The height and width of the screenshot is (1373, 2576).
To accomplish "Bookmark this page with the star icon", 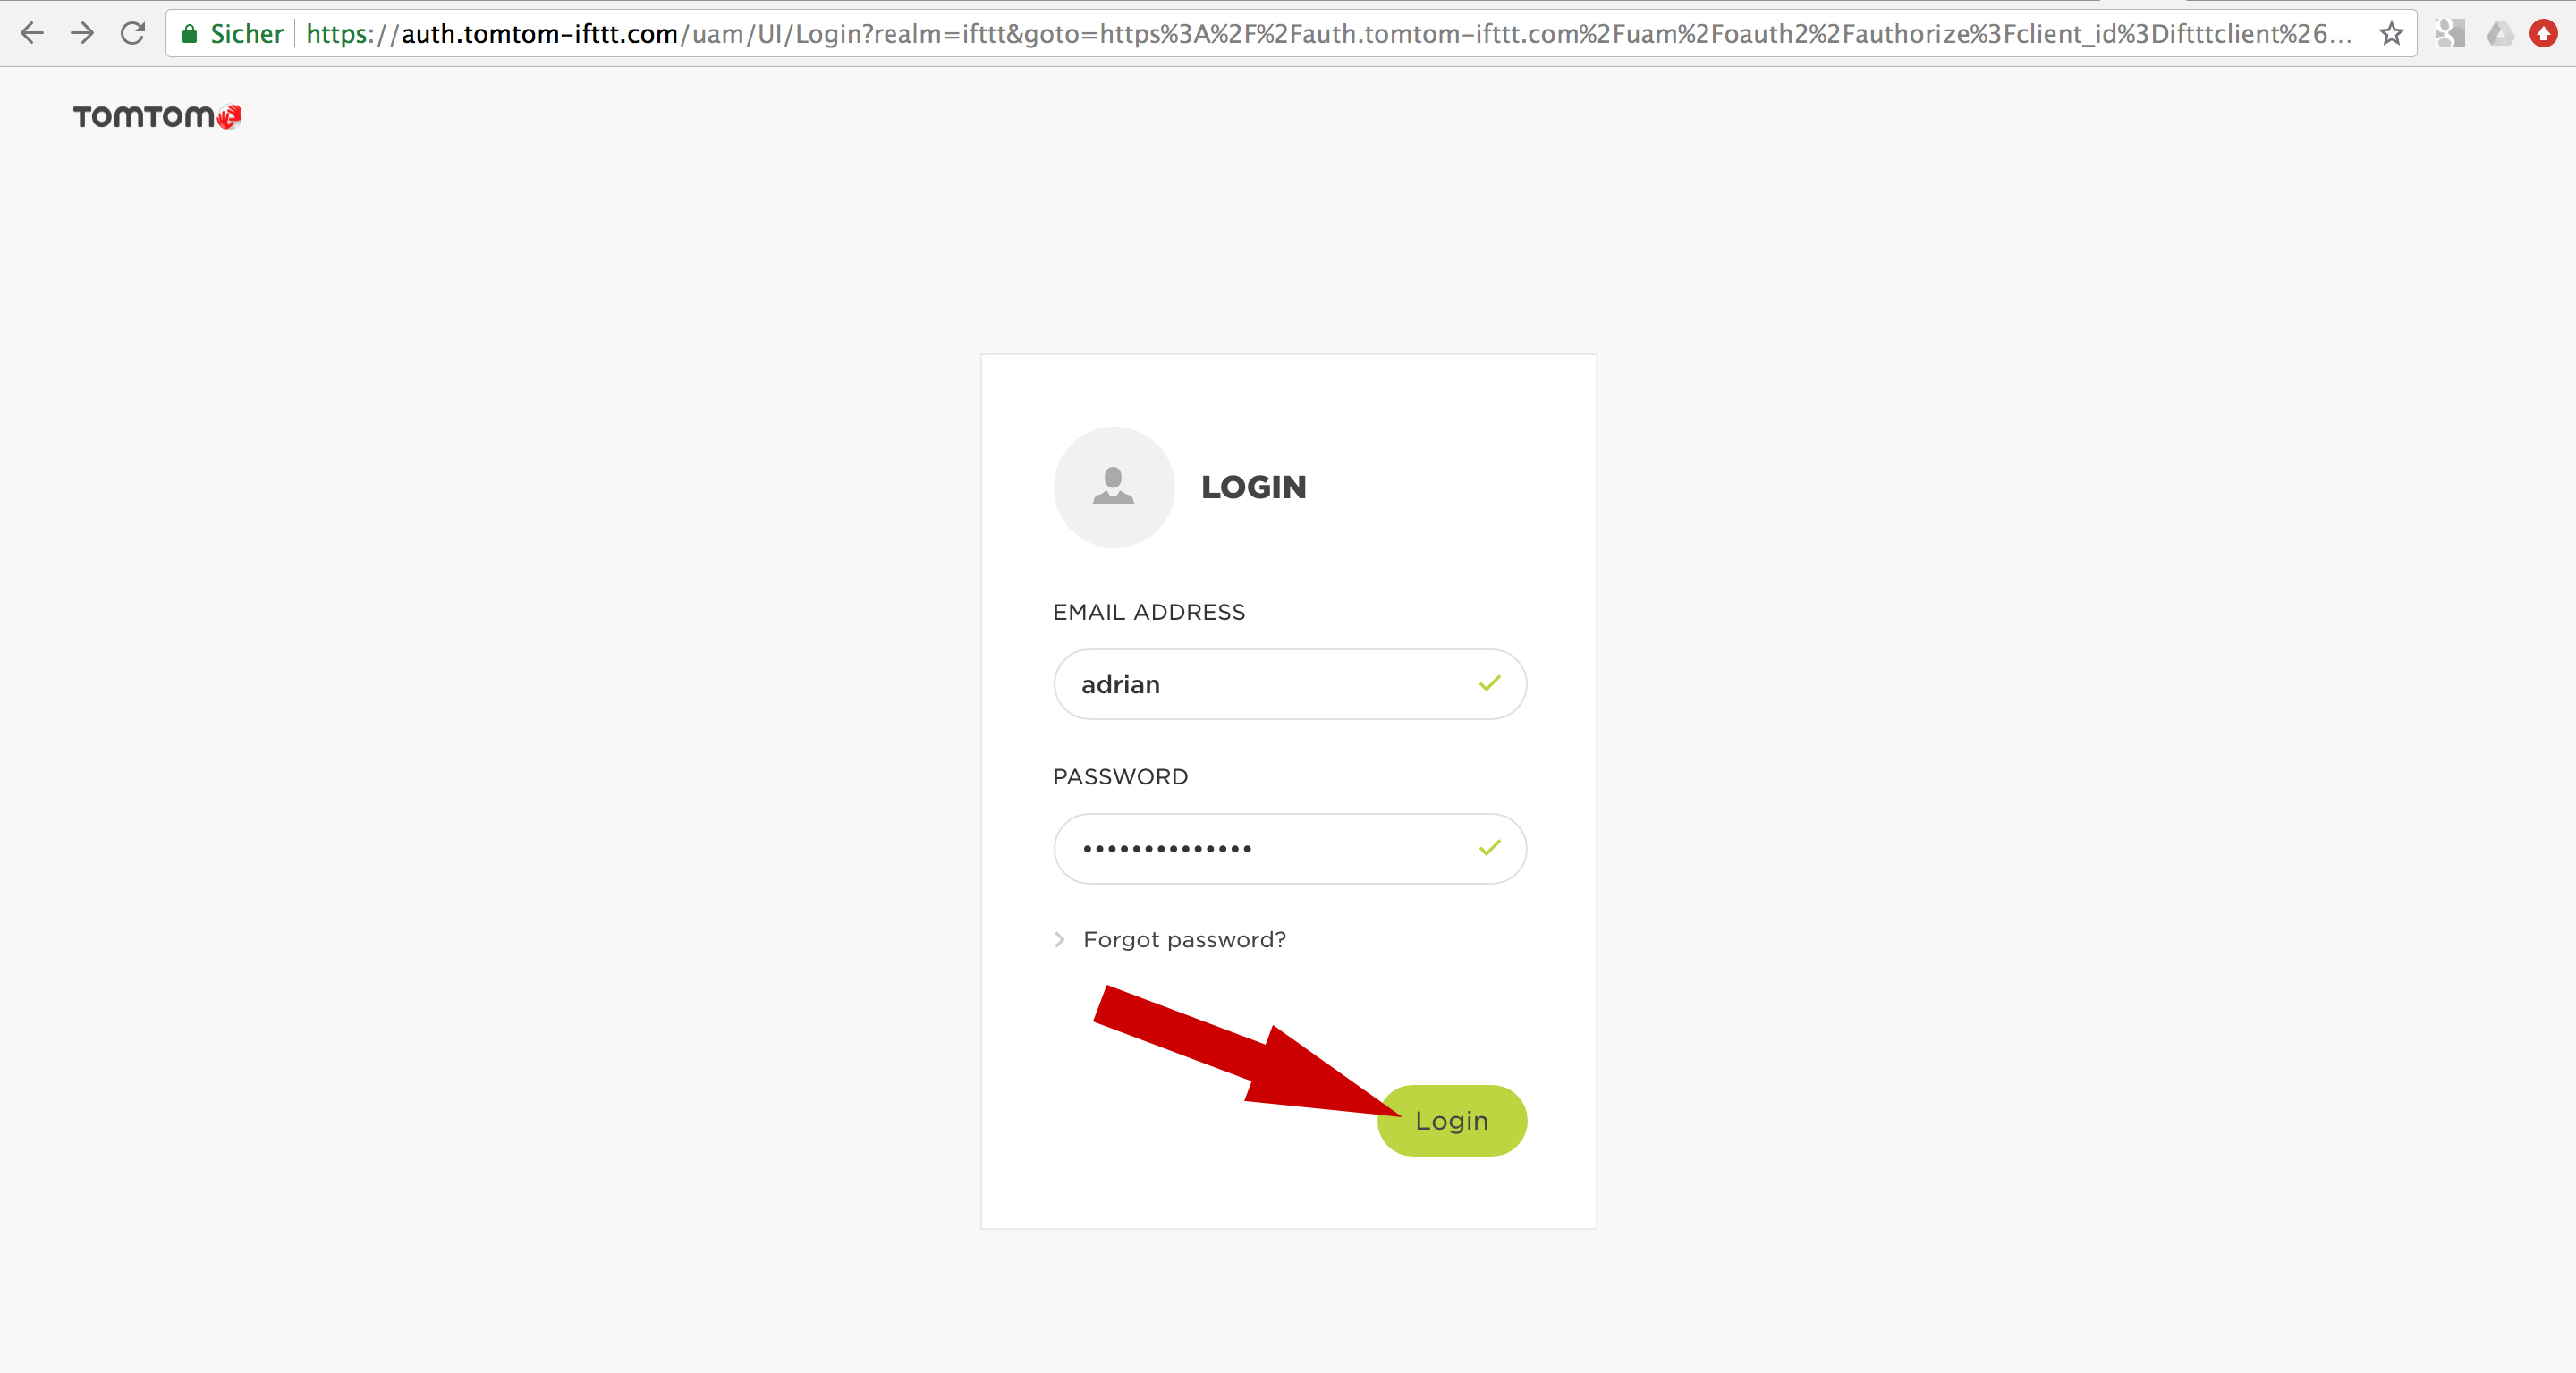I will pos(2391,34).
